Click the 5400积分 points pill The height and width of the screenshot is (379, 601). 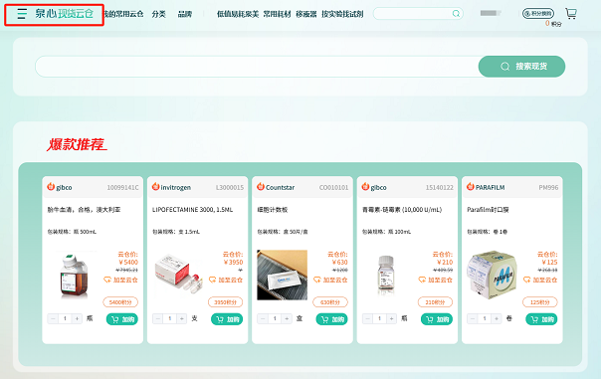[120, 302]
